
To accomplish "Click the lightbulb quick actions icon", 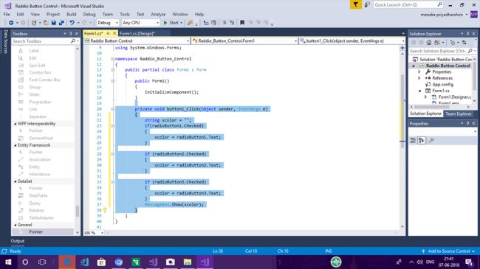I will point(105,210).
